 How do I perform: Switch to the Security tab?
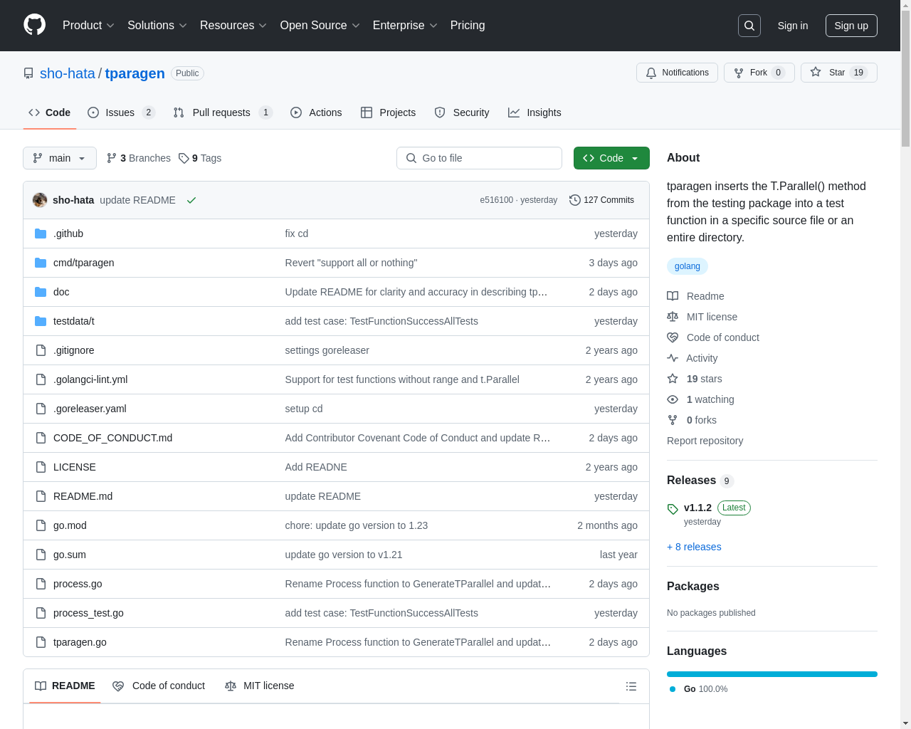tap(462, 112)
